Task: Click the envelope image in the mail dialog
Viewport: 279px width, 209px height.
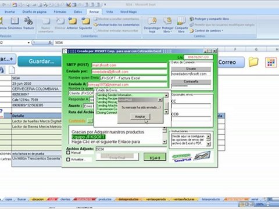Action: 202,156
